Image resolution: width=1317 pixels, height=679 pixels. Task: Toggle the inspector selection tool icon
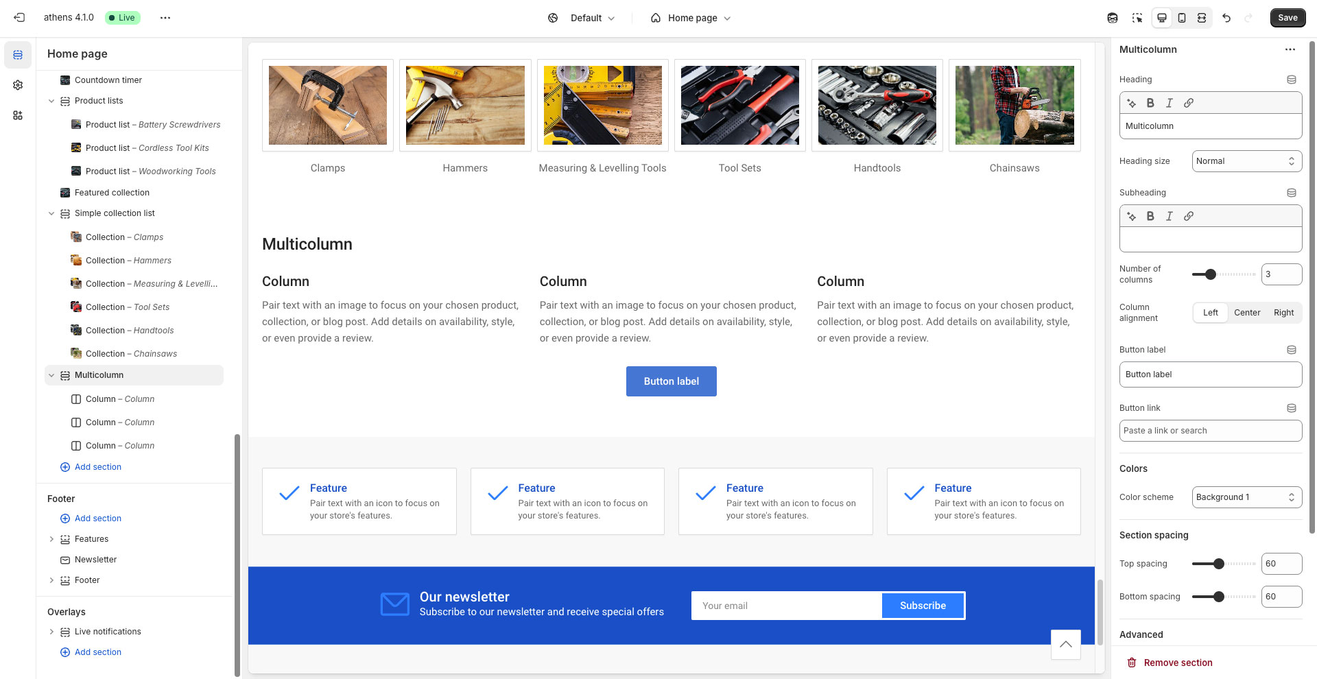tap(1137, 18)
